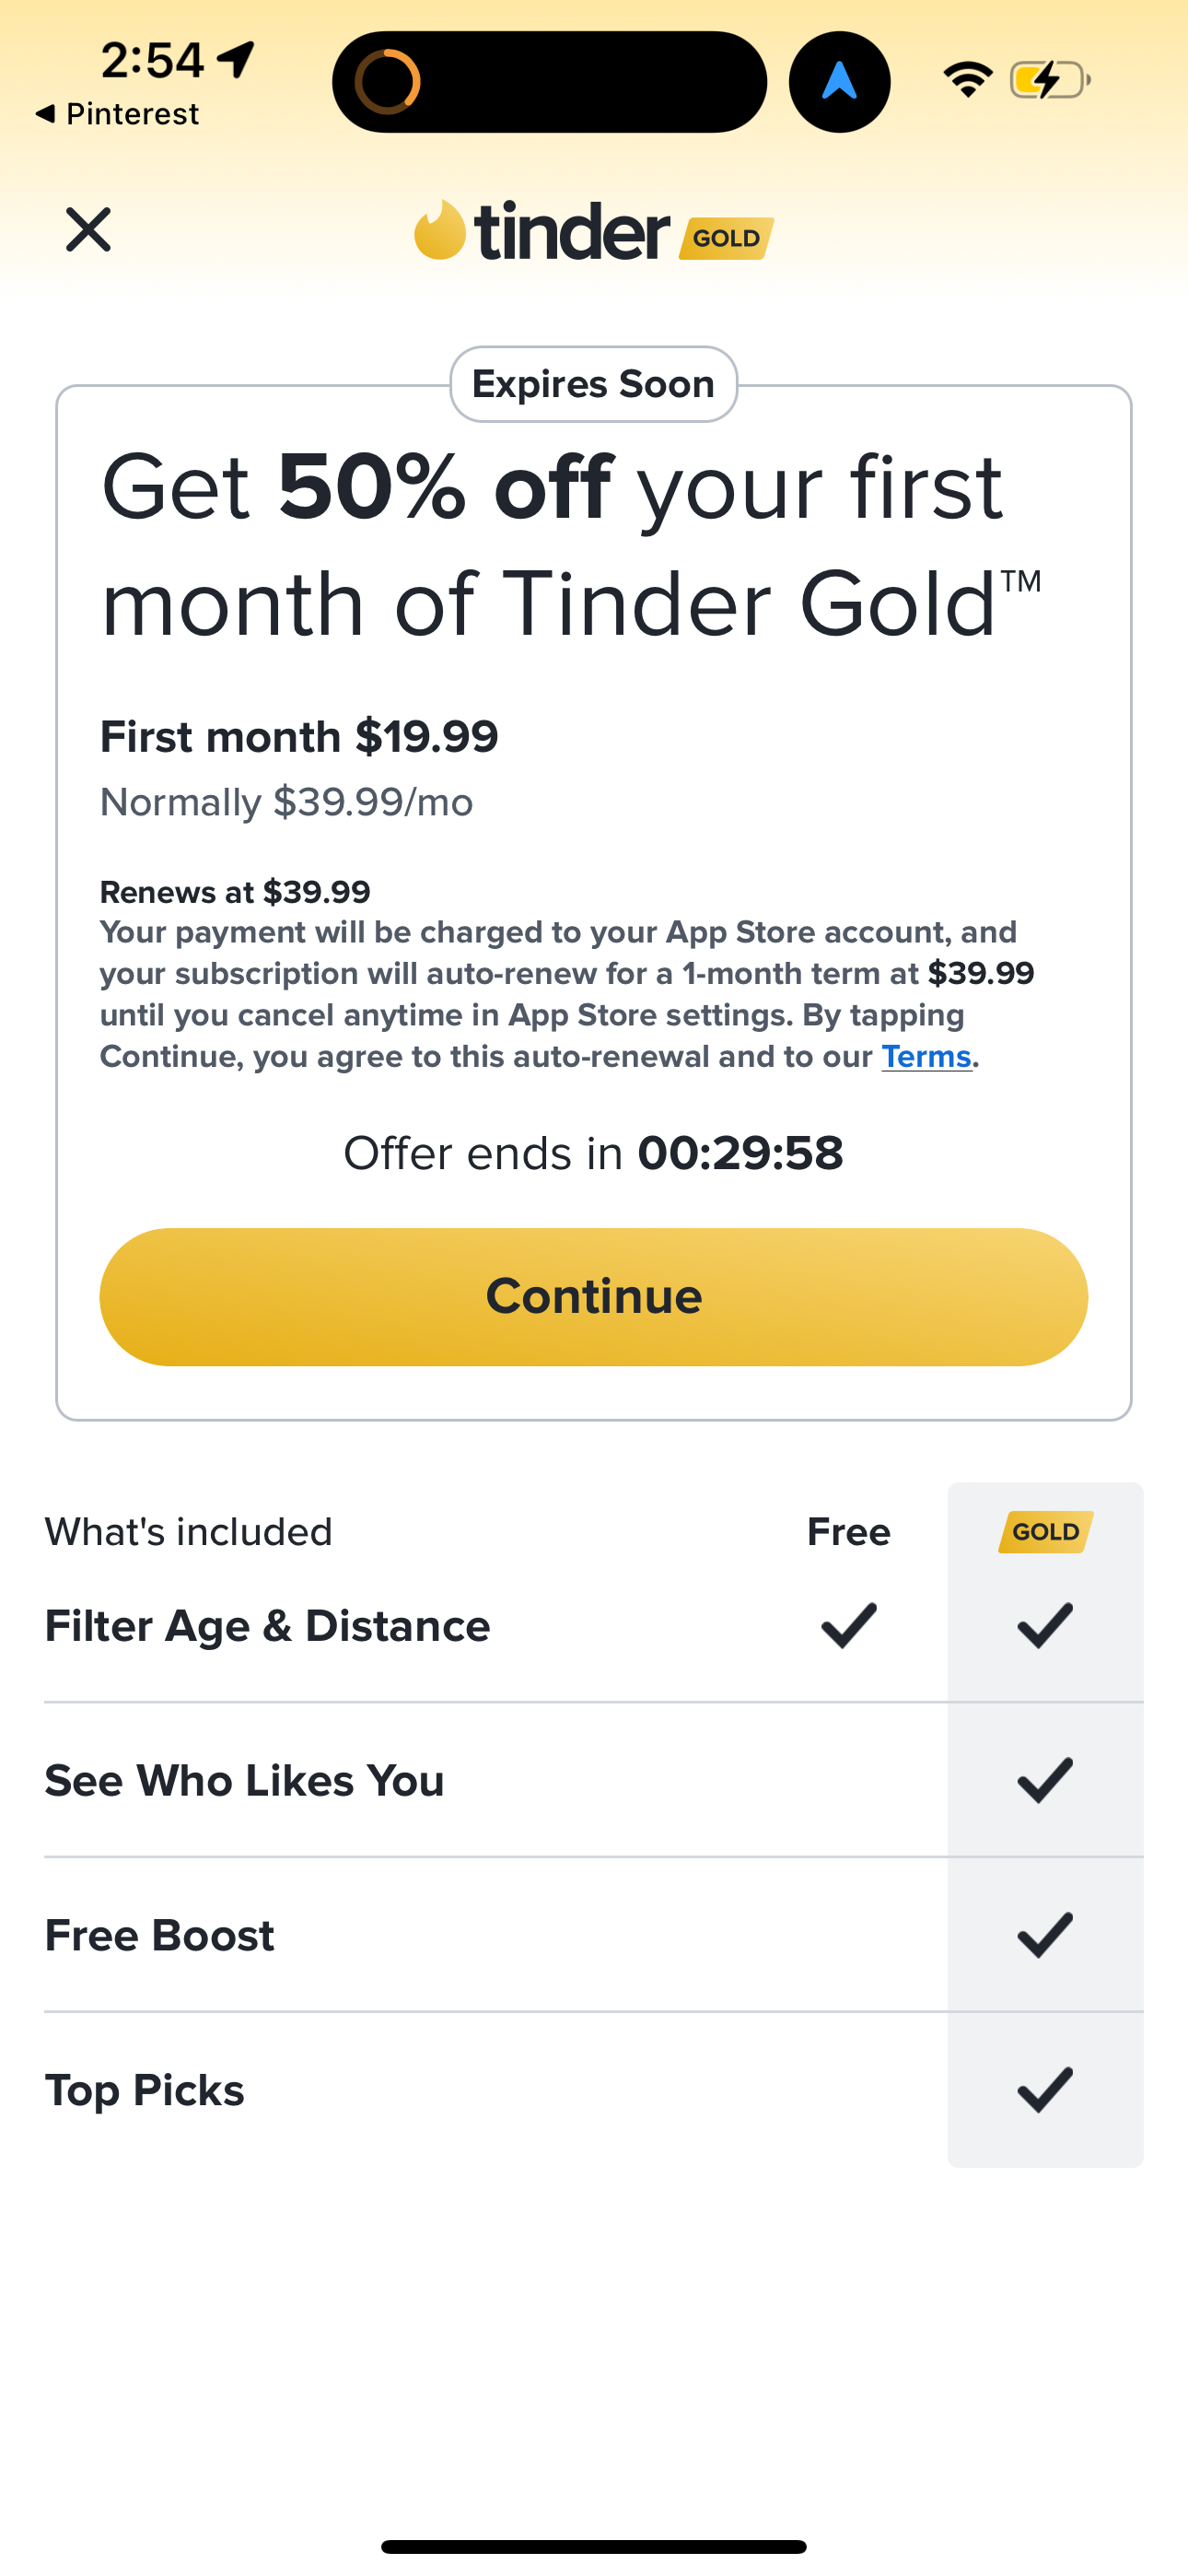Tap the blue location arrow in status bar
The image size is (1188, 2576).
point(839,82)
